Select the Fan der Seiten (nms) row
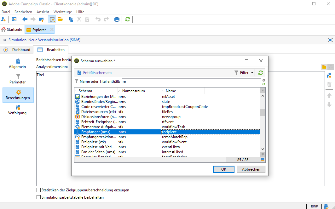This screenshot has height=209, width=335. pos(167,152)
